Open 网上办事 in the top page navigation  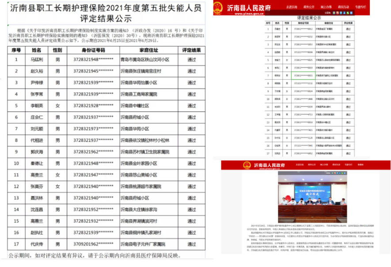(x=326, y=7)
